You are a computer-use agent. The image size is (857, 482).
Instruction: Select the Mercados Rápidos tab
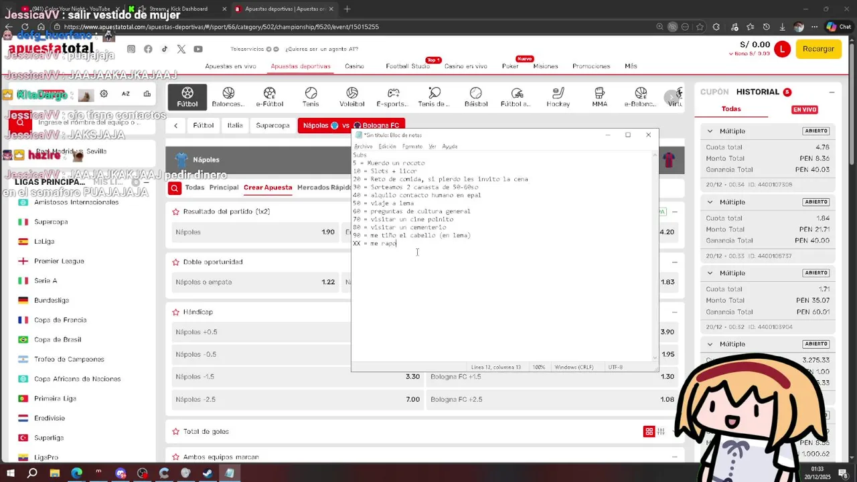324,187
